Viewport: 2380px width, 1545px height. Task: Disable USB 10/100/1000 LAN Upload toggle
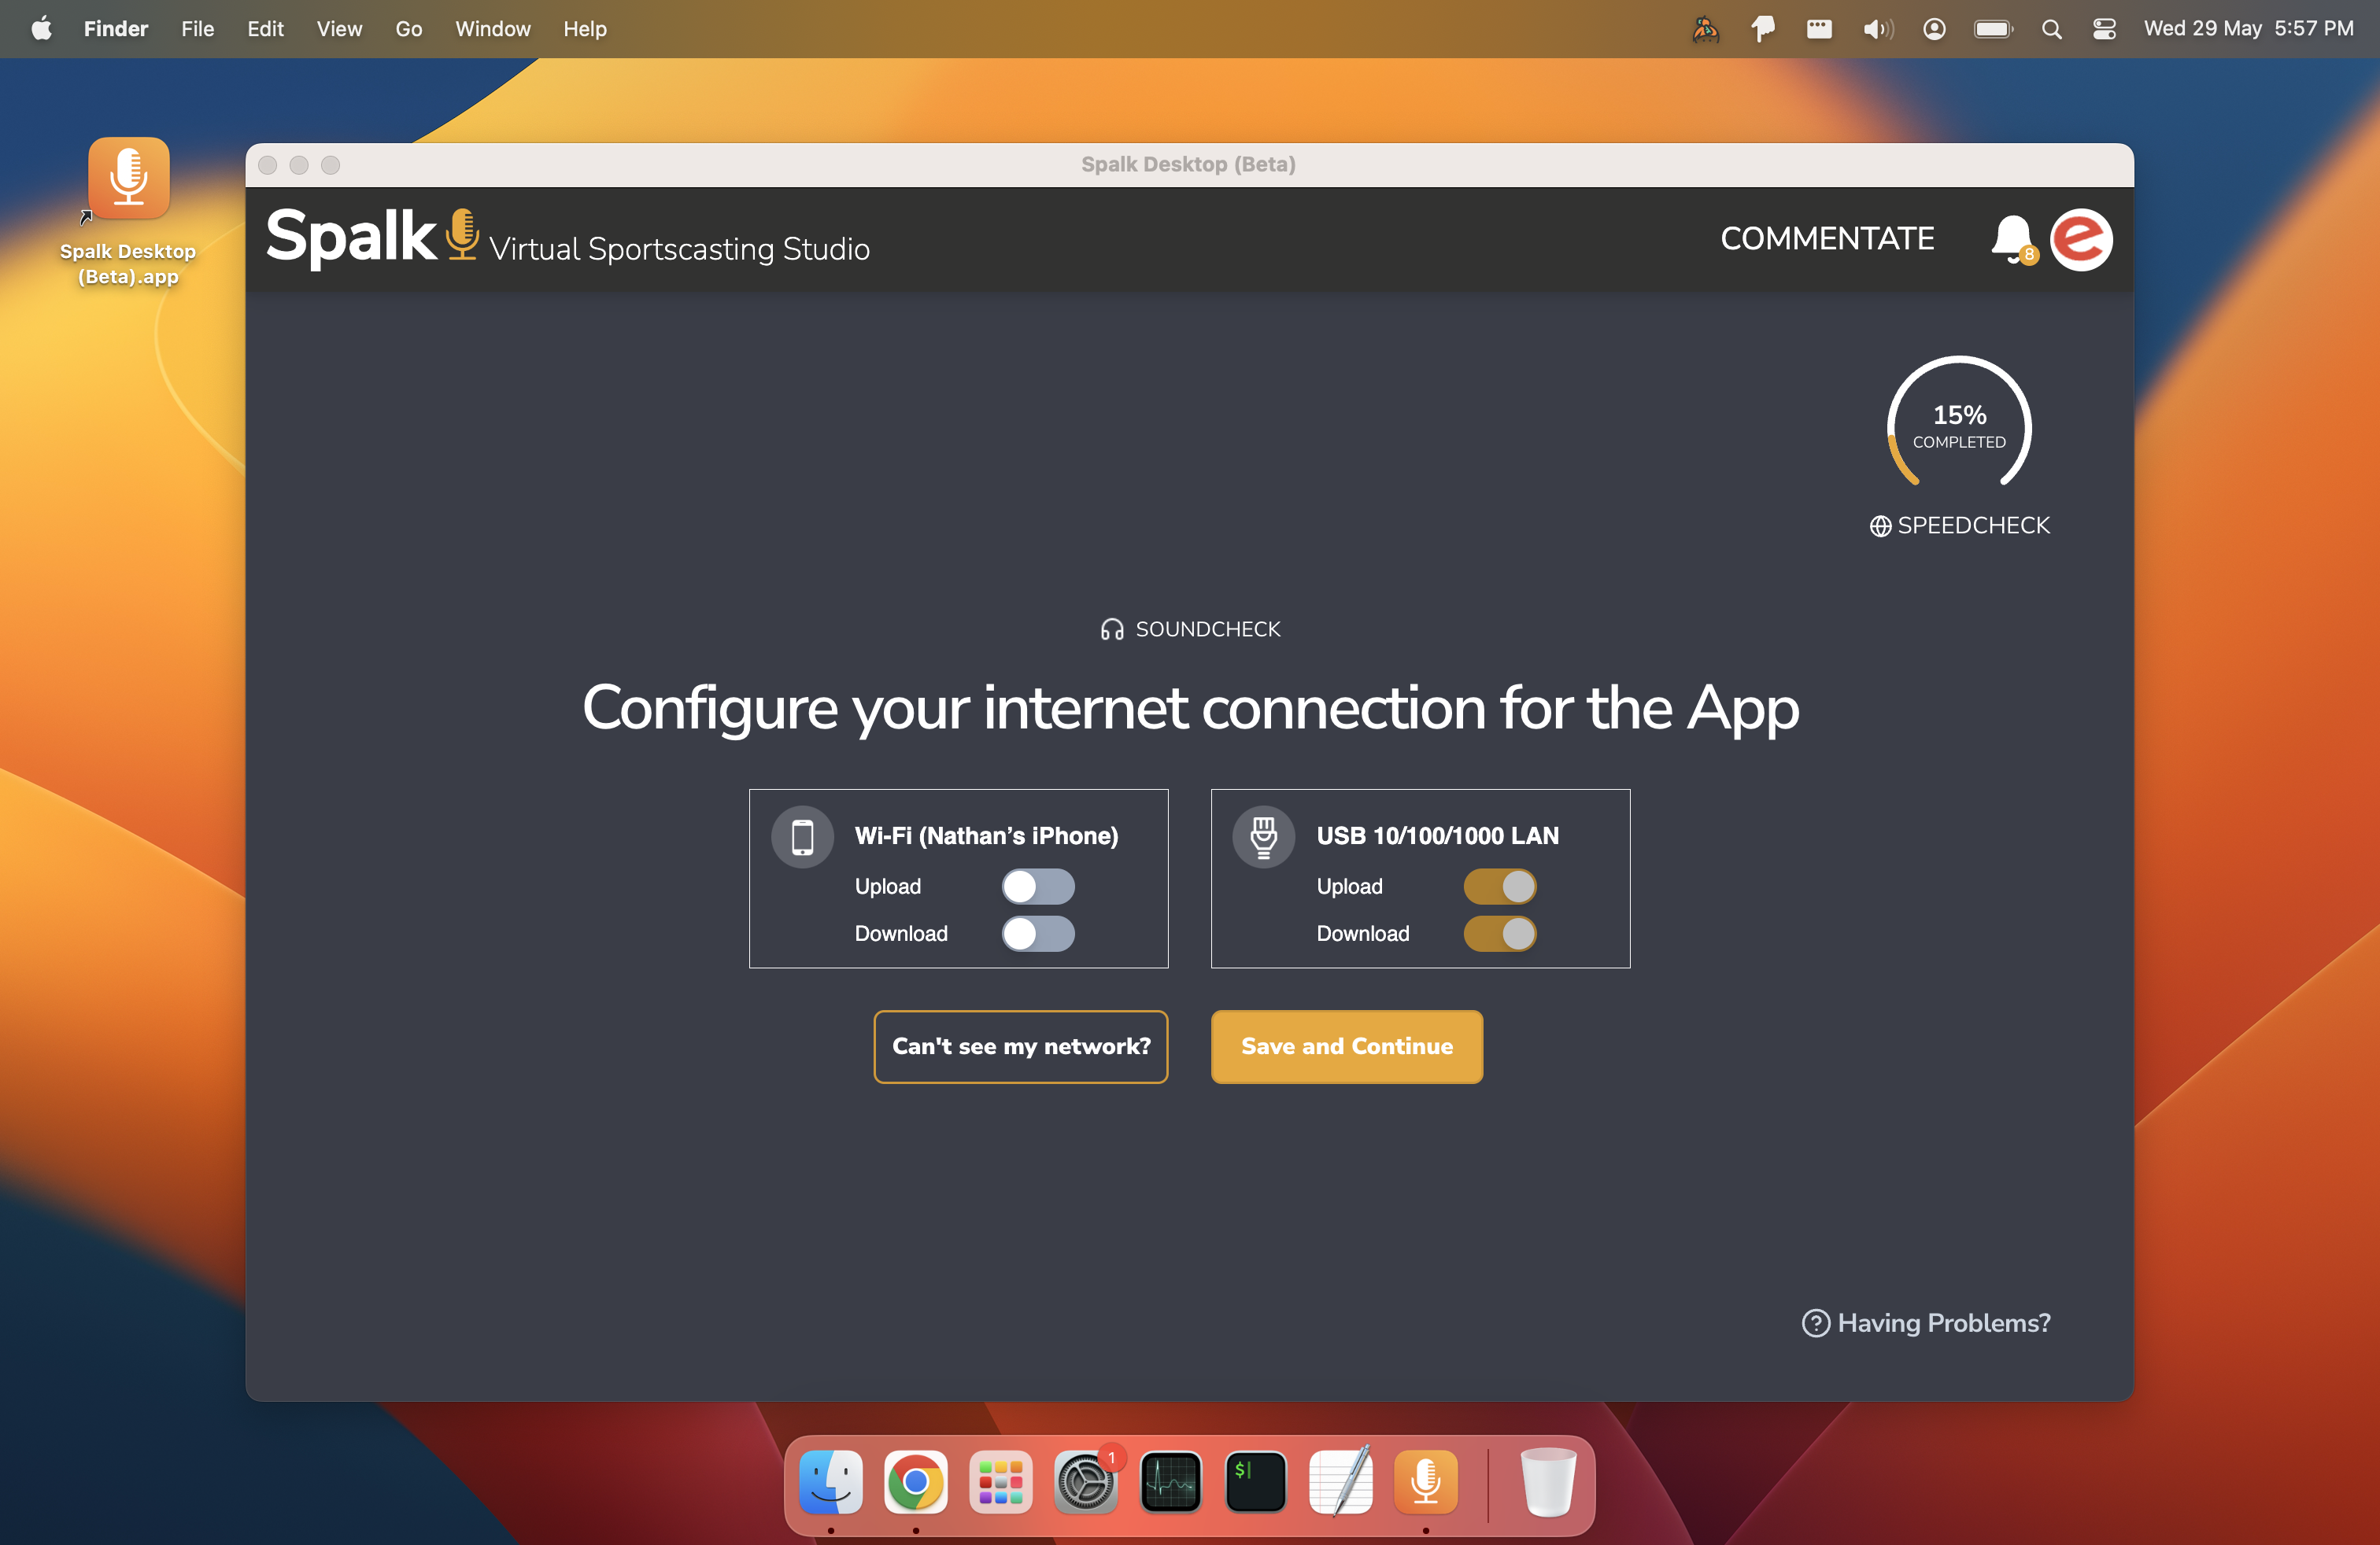coord(1499,887)
